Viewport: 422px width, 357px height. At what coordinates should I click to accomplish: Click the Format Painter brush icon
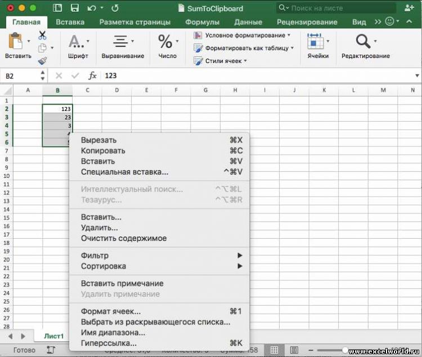click(42, 61)
